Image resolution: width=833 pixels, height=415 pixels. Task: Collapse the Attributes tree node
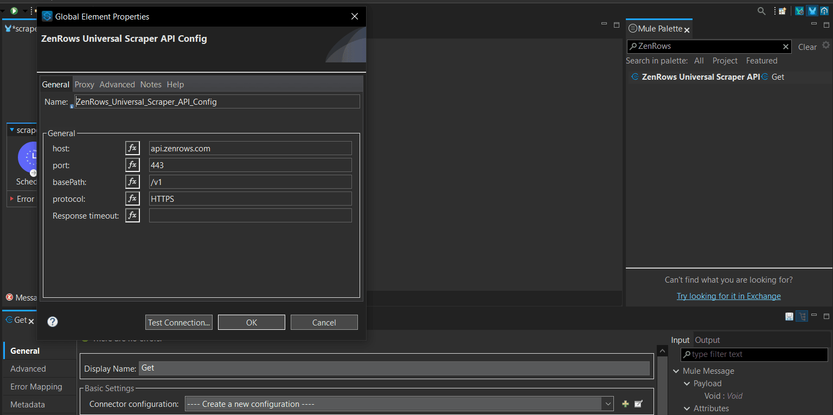tap(687, 408)
